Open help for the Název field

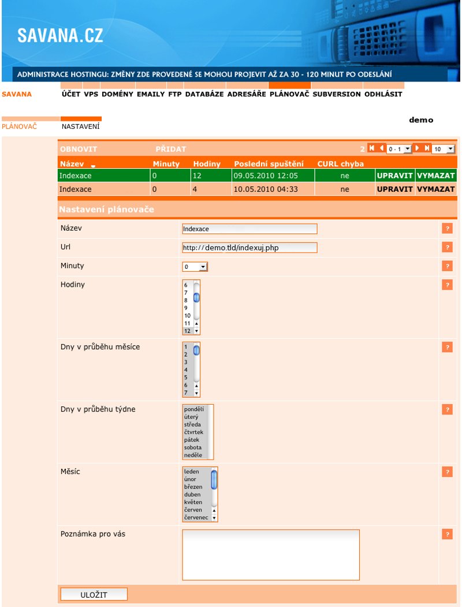(x=448, y=228)
